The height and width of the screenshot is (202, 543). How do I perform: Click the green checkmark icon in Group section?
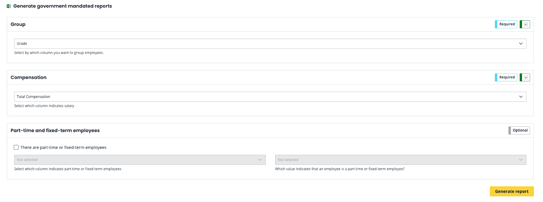(525, 24)
